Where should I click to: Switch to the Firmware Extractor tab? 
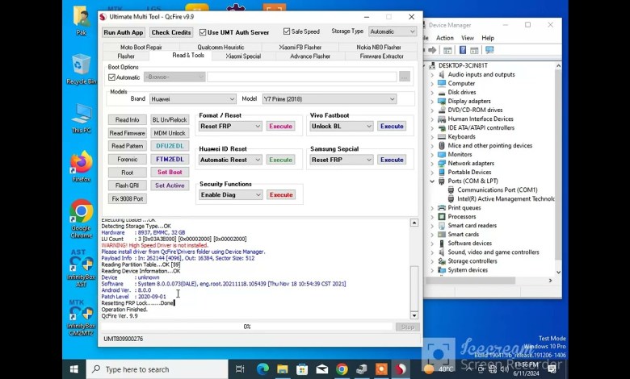coord(381,56)
